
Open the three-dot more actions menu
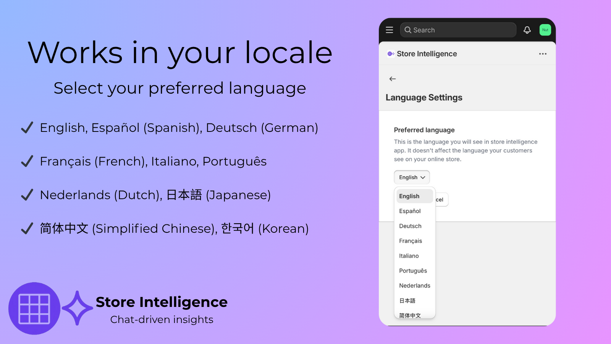[x=543, y=54]
